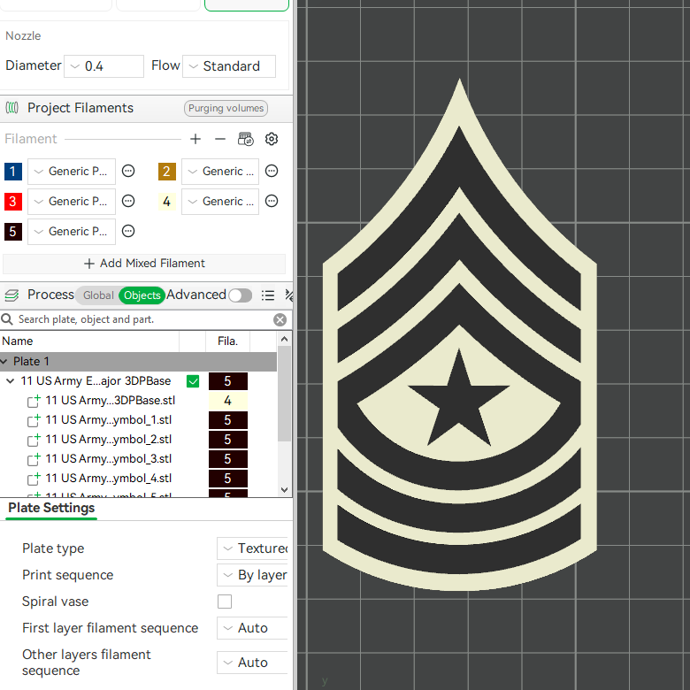Open the Print sequence dropdown
This screenshot has width=690, height=690.
[253, 575]
